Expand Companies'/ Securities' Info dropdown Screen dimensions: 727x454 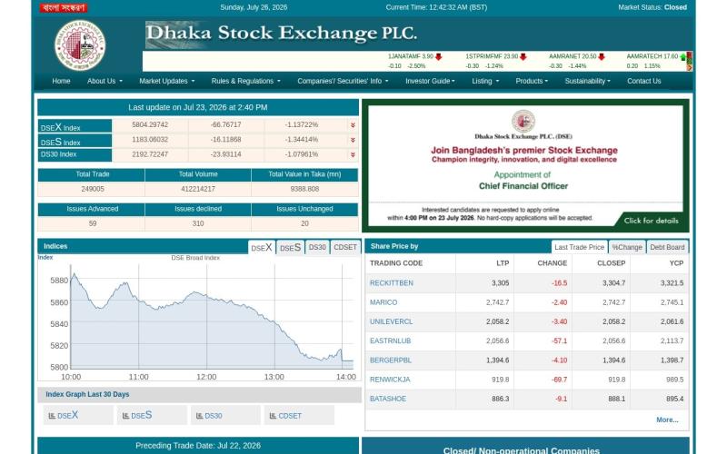point(343,81)
